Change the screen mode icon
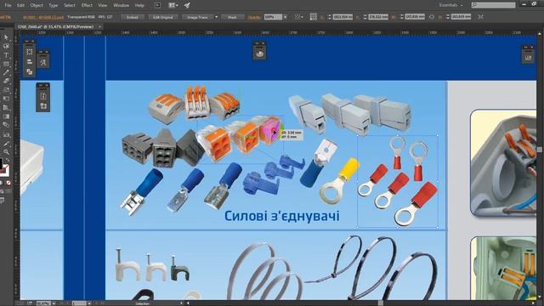This screenshot has width=544, height=306. point(3,201)
